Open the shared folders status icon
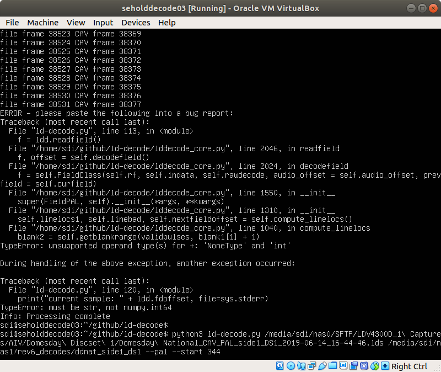Screen dimensions: 441x372 click(333, 366)
